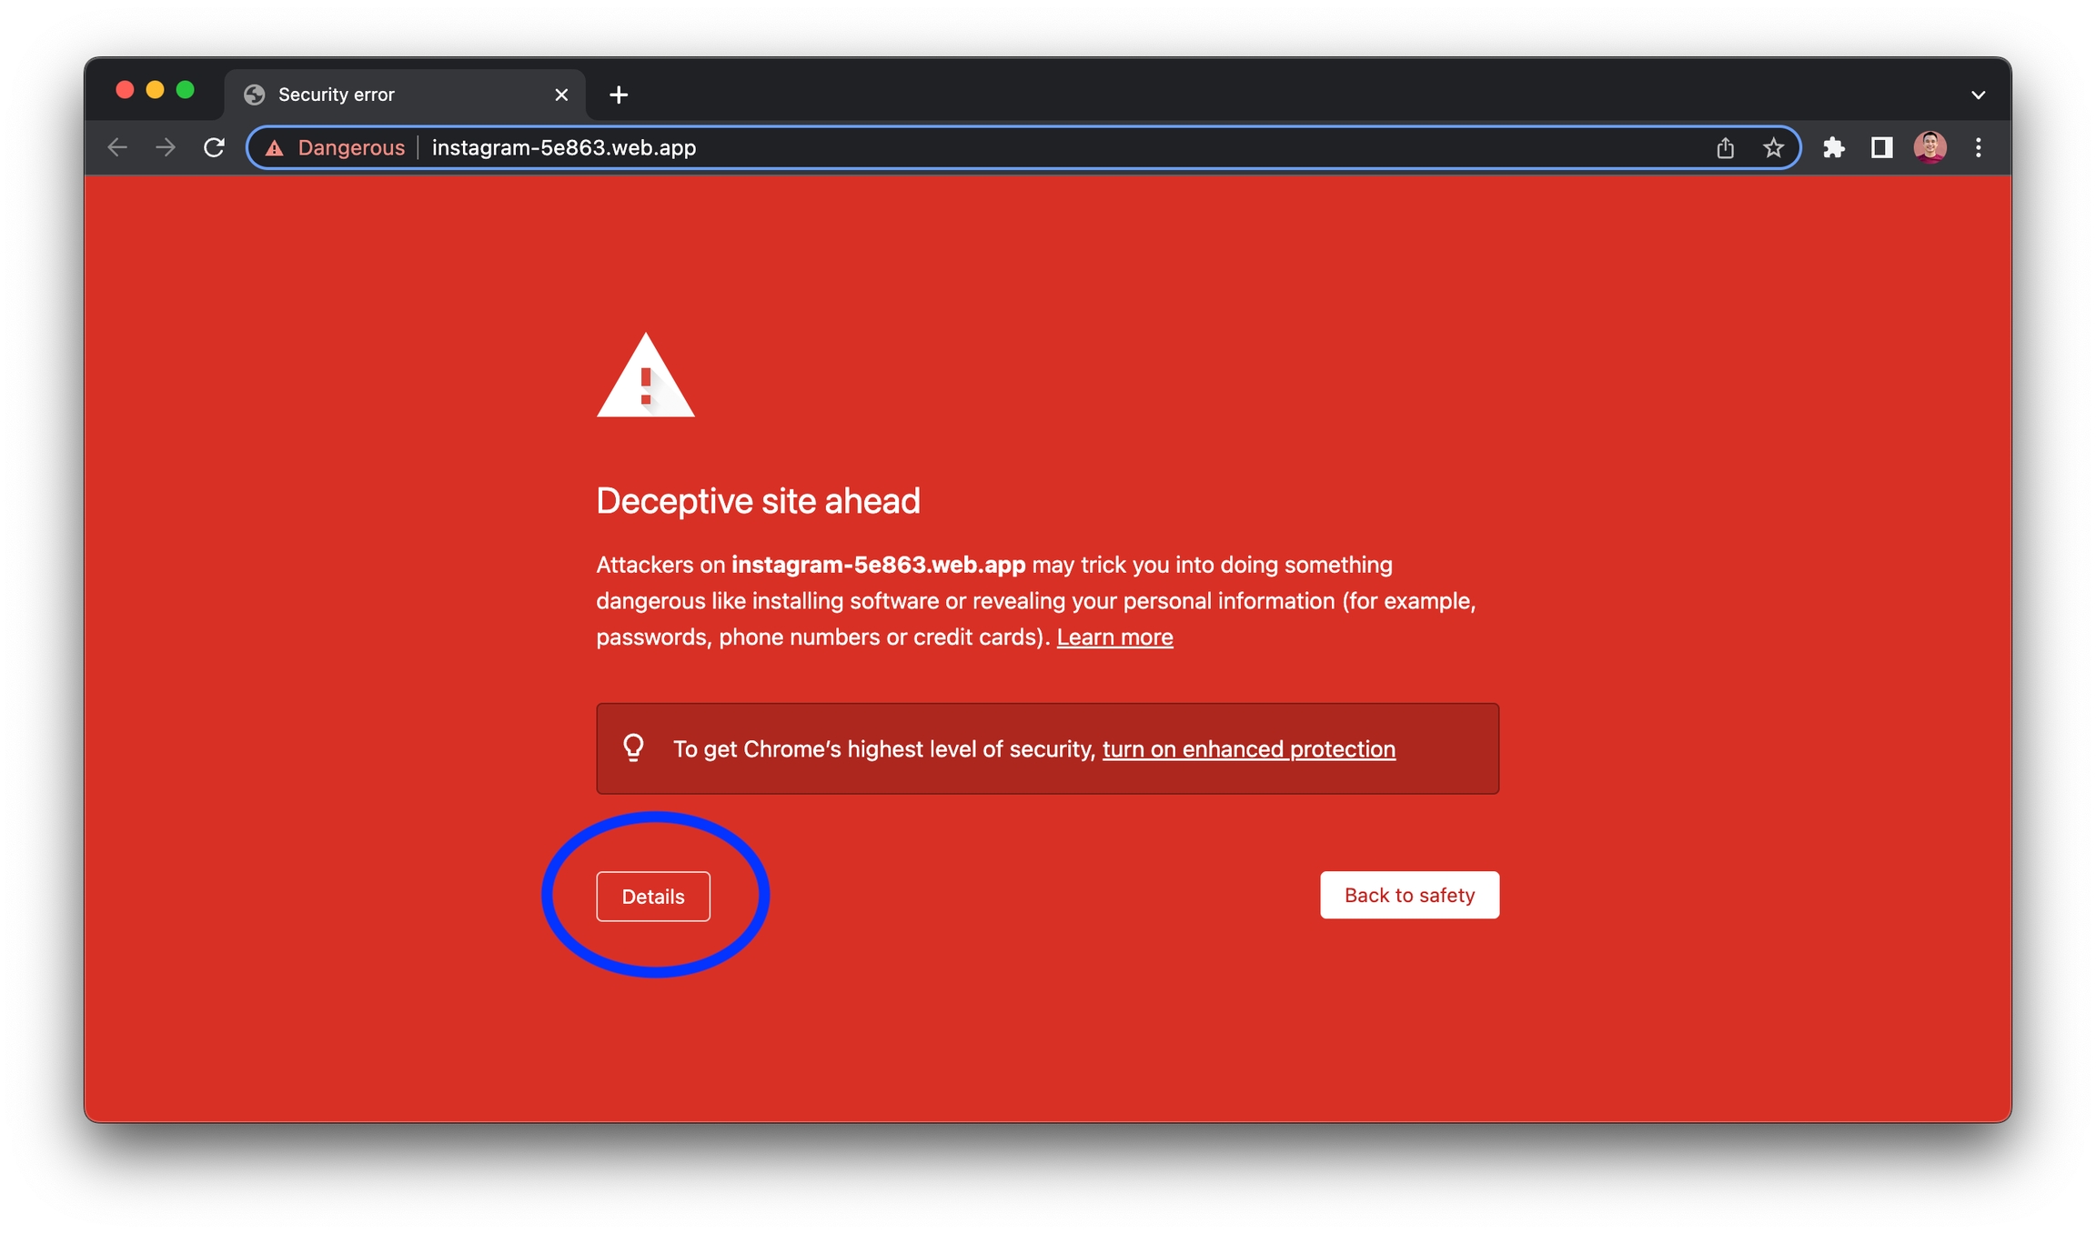Open the share page icon
Image resolution: width=2096 pixels, height=1234 pixels.
[1725, 147]
